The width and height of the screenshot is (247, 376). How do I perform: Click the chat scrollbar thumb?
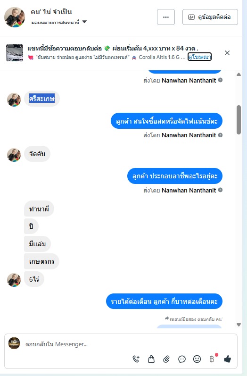(239, 120)
